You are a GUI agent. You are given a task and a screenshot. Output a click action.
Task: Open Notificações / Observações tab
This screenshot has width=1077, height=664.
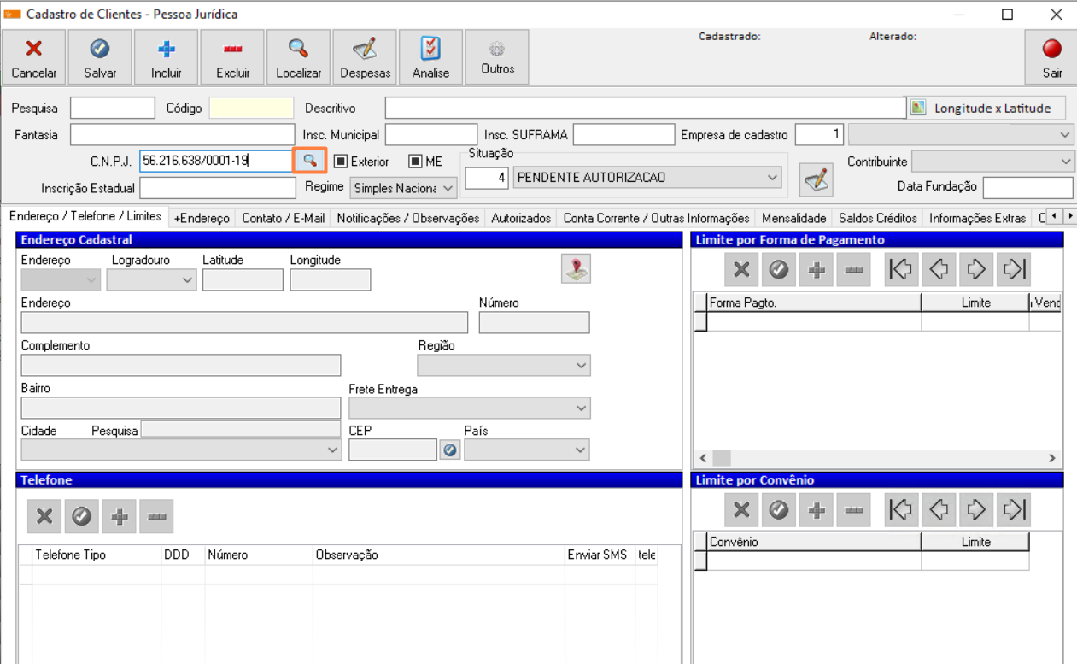[408, 219]
